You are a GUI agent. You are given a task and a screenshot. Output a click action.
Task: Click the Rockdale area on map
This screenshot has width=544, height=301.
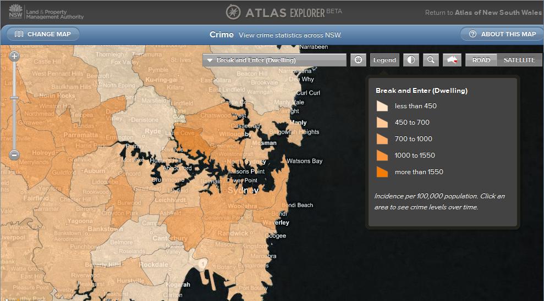click(x=153, y=265)
